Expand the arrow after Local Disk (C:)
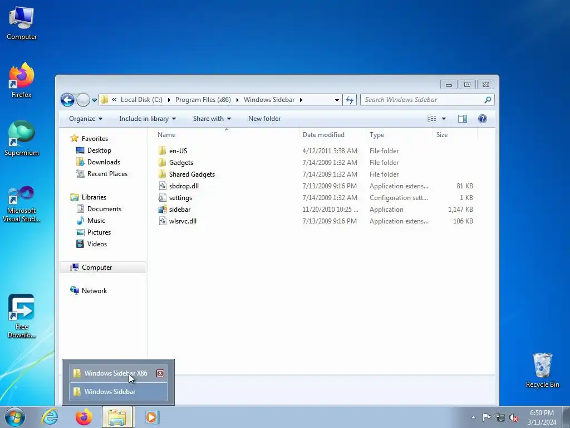Viewport: 570px width, 428px height. [169, 100]
